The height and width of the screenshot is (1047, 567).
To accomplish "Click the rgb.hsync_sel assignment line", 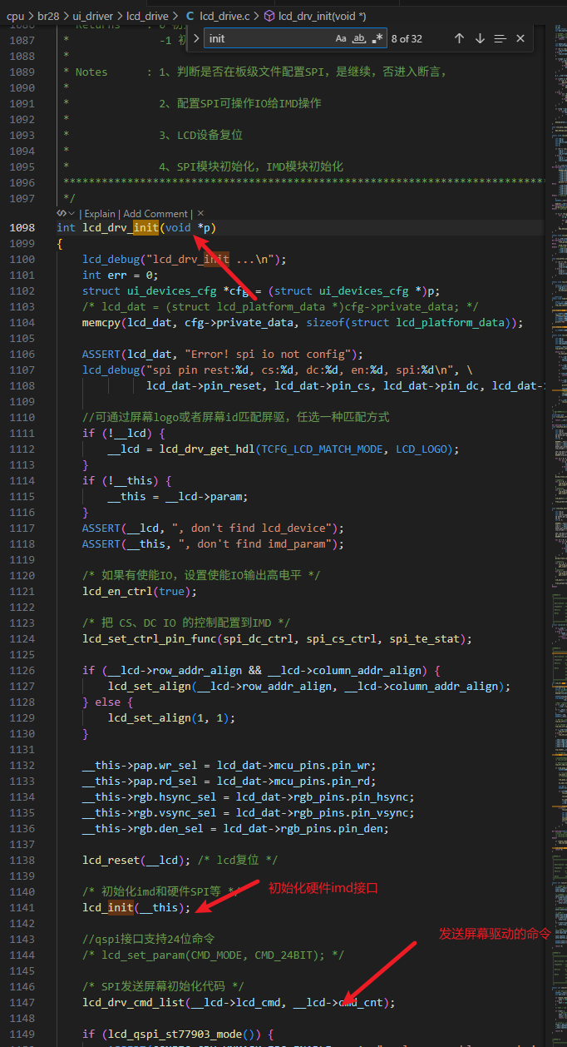I will click(x=248, y=796).
